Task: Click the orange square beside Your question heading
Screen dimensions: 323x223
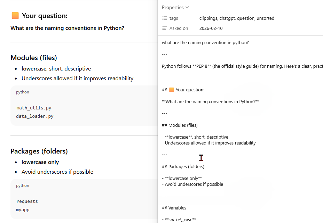Action: click(x=15, y=16)
